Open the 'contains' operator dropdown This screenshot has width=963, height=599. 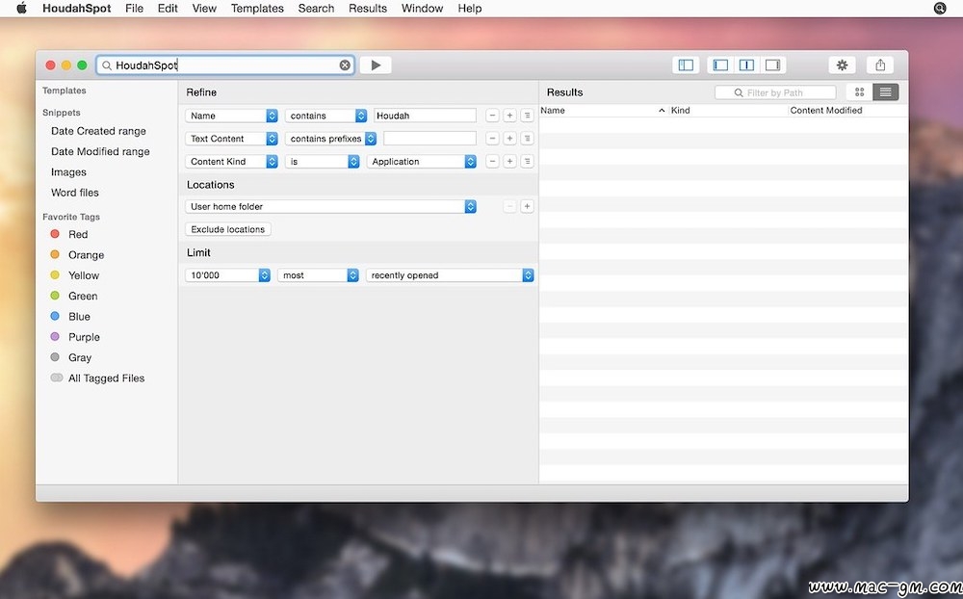325,116
